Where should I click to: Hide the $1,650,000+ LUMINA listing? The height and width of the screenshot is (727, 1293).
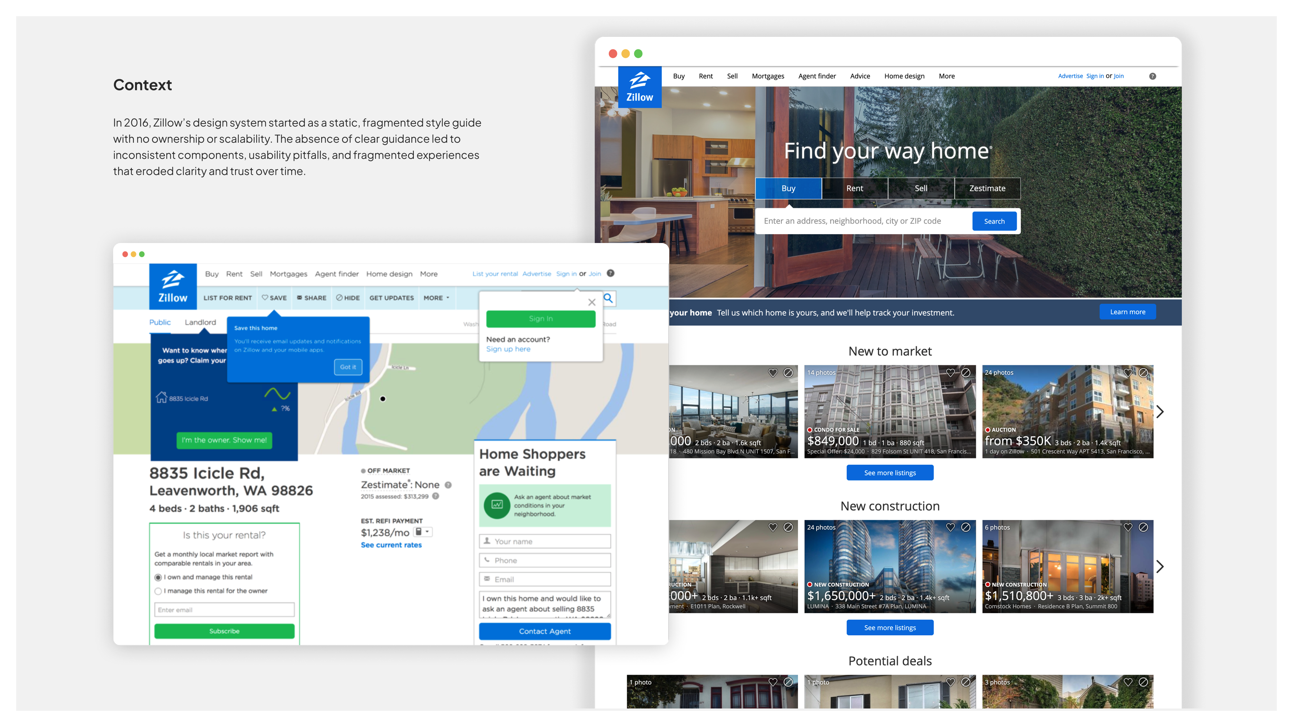click(x=966, y=527)
